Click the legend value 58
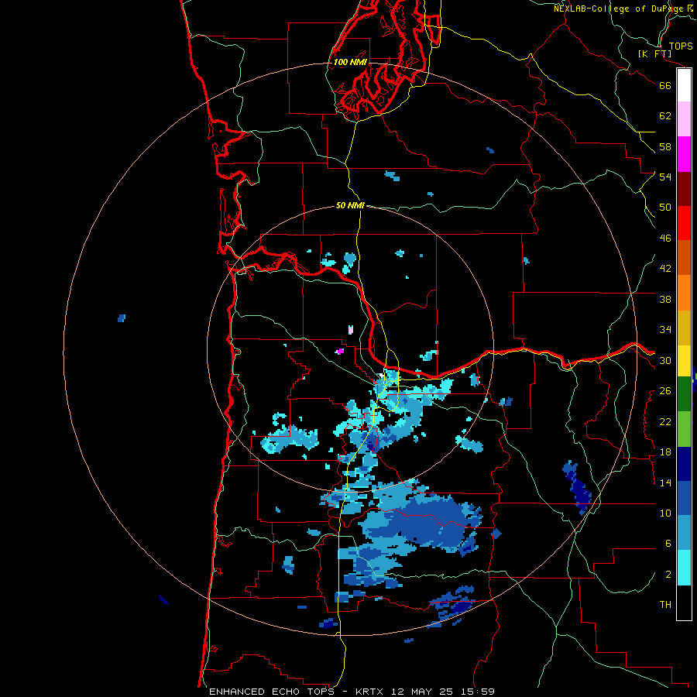Screen dimensions: 697x697 pyautogui.click(x=665, y=146)
